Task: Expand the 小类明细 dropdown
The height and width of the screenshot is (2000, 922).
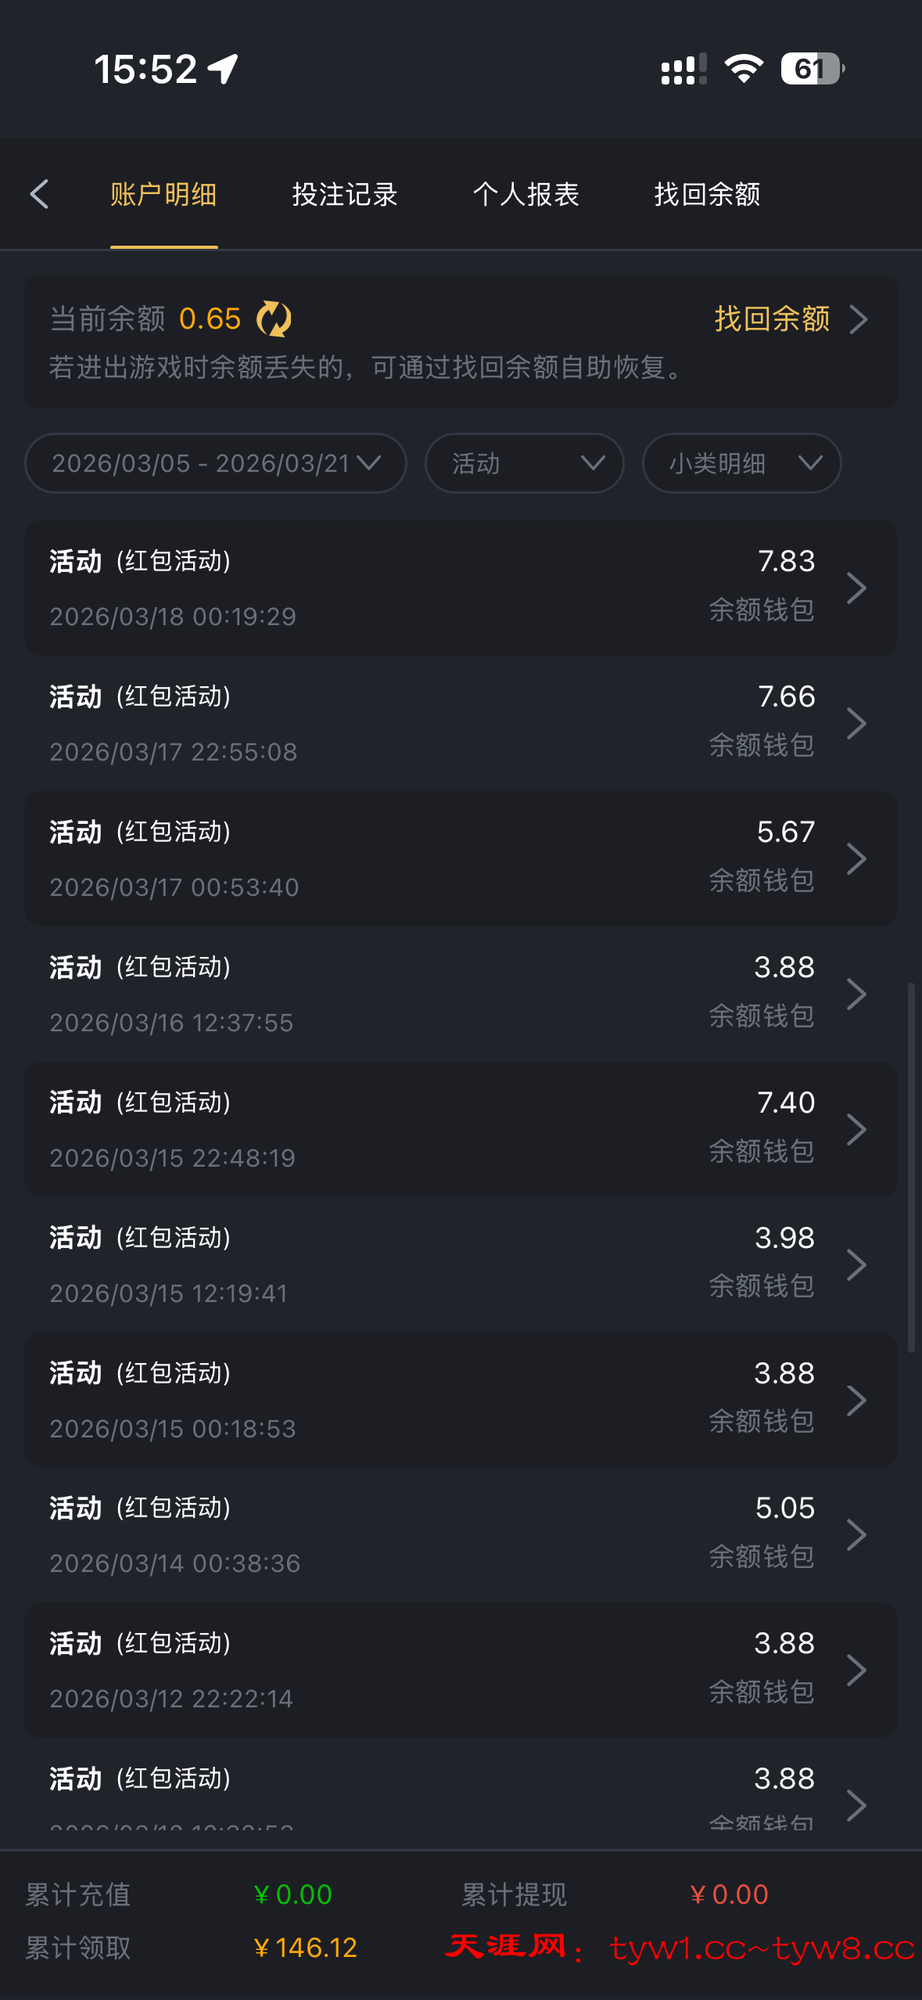Action: [x=741, y=463]
